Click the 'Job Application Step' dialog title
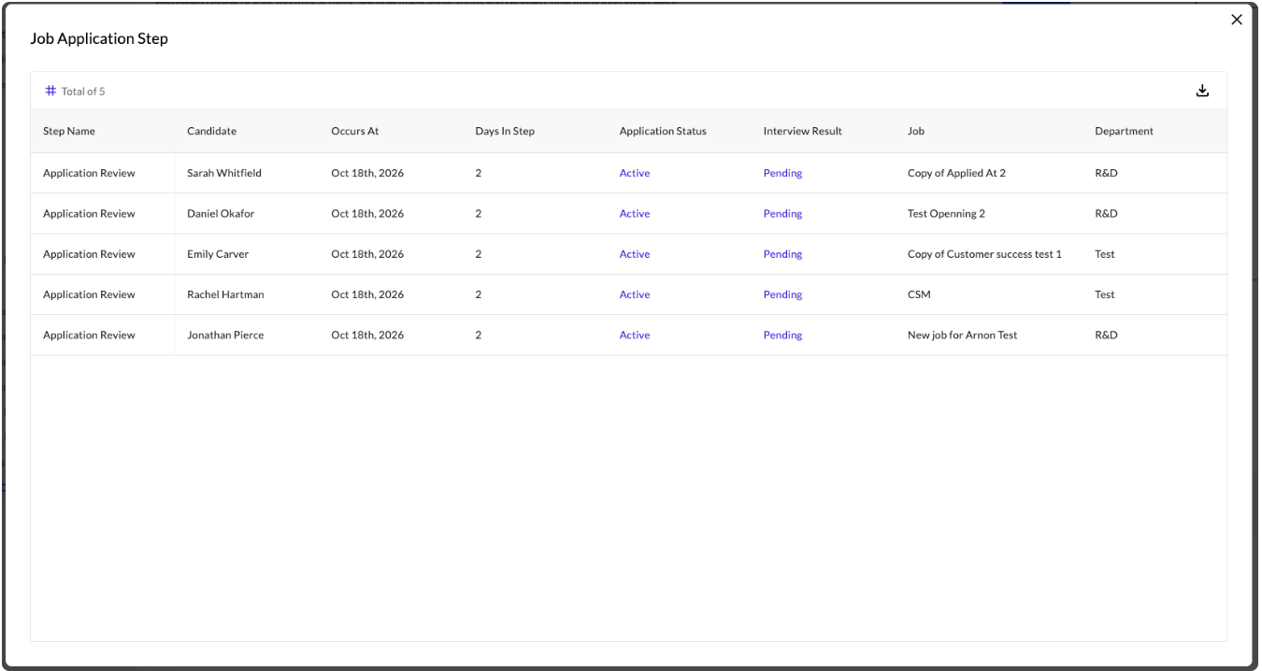 [99, 39]
